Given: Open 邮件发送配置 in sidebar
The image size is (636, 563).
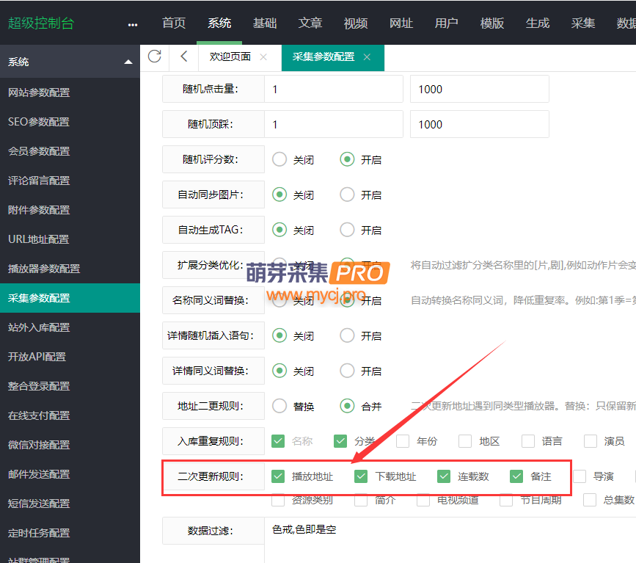Looking at the screenshot, I should point(70,474).
